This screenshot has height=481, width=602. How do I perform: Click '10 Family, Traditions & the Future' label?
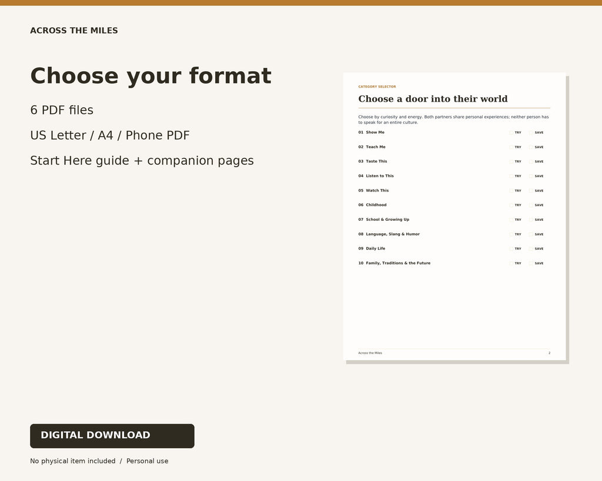coord(394,264)
